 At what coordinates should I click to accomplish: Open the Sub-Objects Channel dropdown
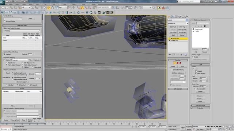coord(38,78)
